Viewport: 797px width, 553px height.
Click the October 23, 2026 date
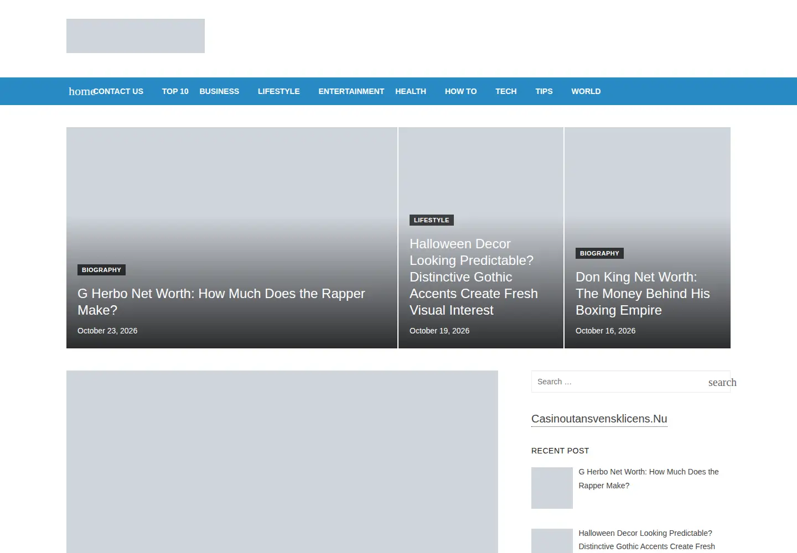(x=107, y=331)
